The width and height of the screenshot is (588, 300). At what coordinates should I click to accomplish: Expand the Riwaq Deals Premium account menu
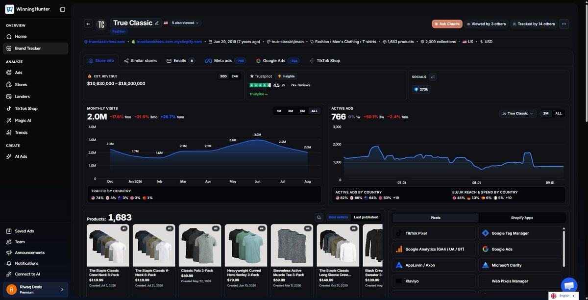[x=35, y=290]
